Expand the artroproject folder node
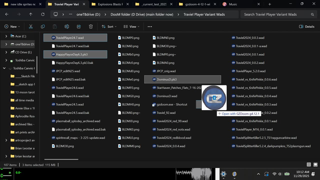Image resolution: width=320 pixels, height=180 pixels. [6, 140]
